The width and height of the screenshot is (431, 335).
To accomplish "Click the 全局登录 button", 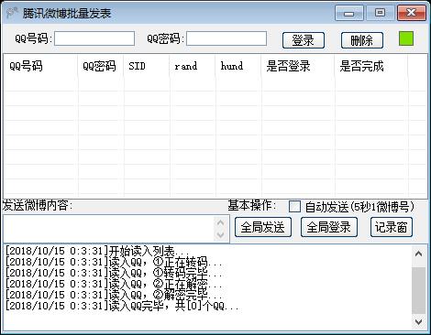I will pos(329,227).
